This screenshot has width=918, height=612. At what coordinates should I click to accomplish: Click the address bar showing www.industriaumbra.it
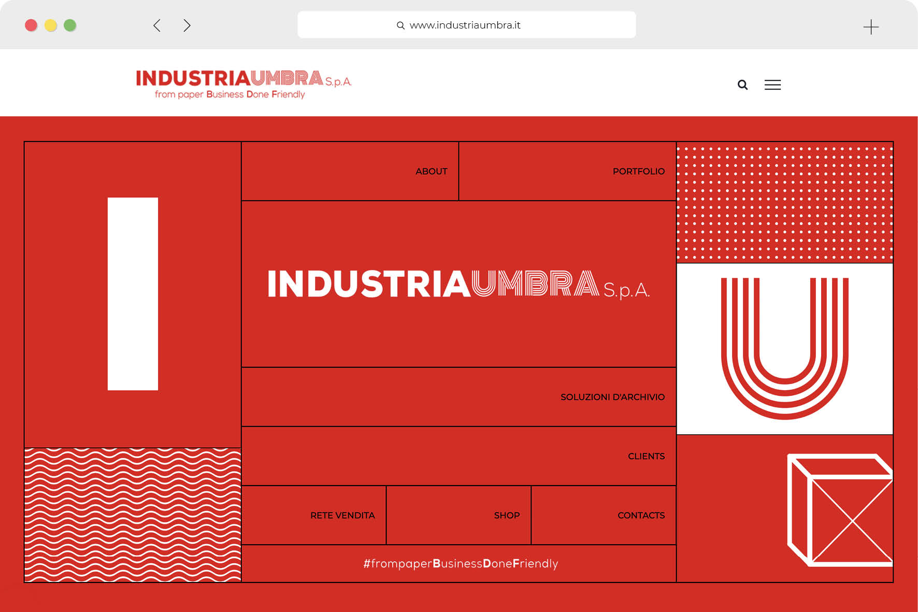[466, 25]
